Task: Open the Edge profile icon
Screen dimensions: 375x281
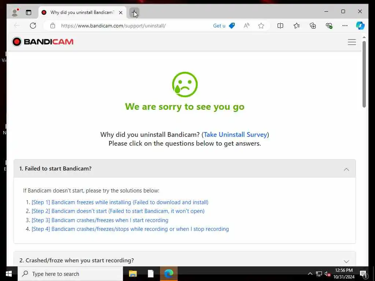Action: tap(15, 12)
